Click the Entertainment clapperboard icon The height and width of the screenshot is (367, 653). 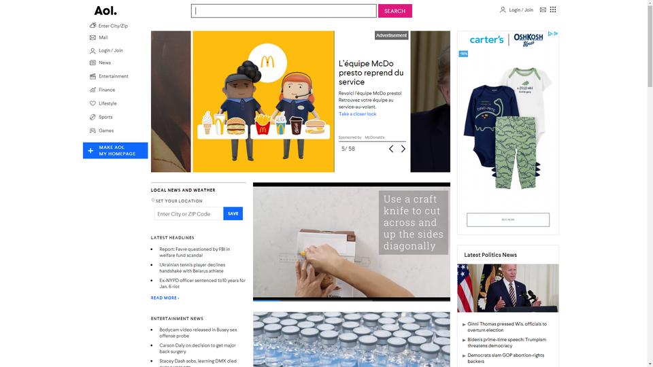click(x=93, y=76)
